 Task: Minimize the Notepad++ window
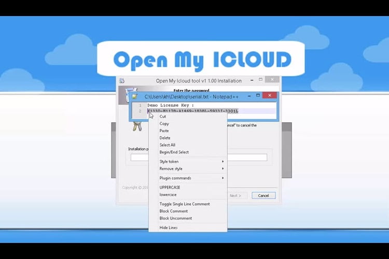[249, 96]
